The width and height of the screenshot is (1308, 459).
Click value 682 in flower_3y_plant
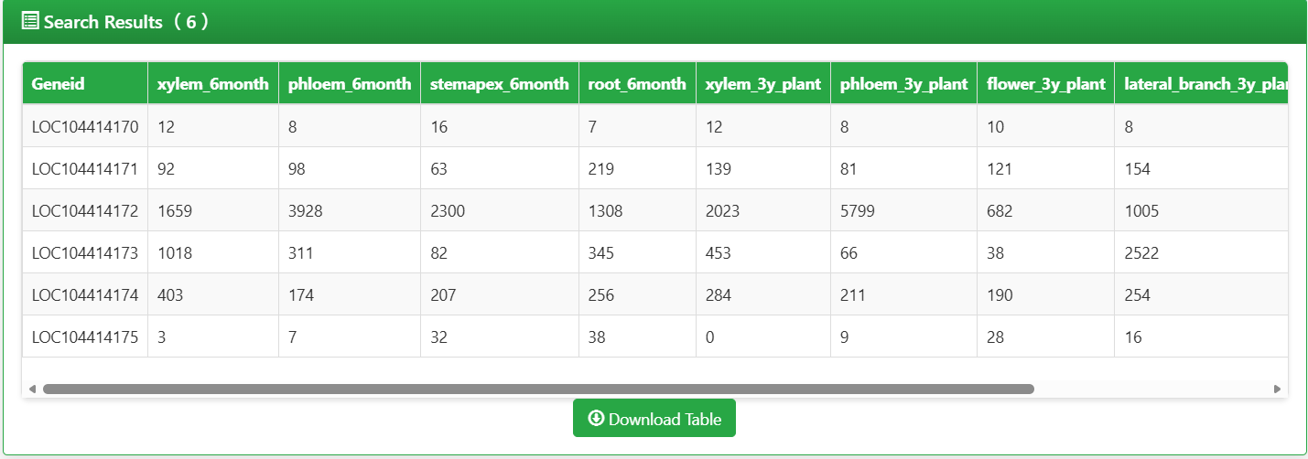point(1000,211)
